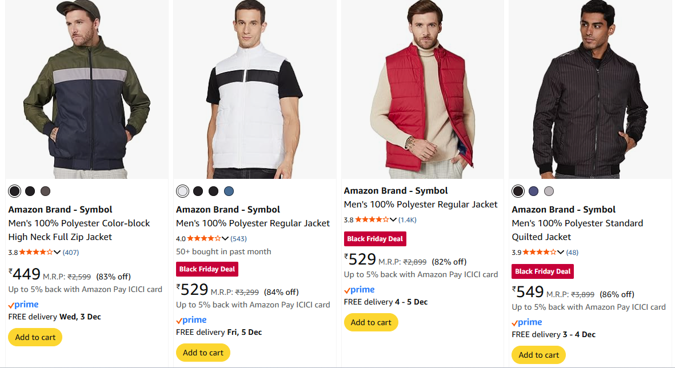This screenshot has height=368, width=675.
Task: Open the rating breakdown arrow for the red vest
Action: tap(393, 219)
